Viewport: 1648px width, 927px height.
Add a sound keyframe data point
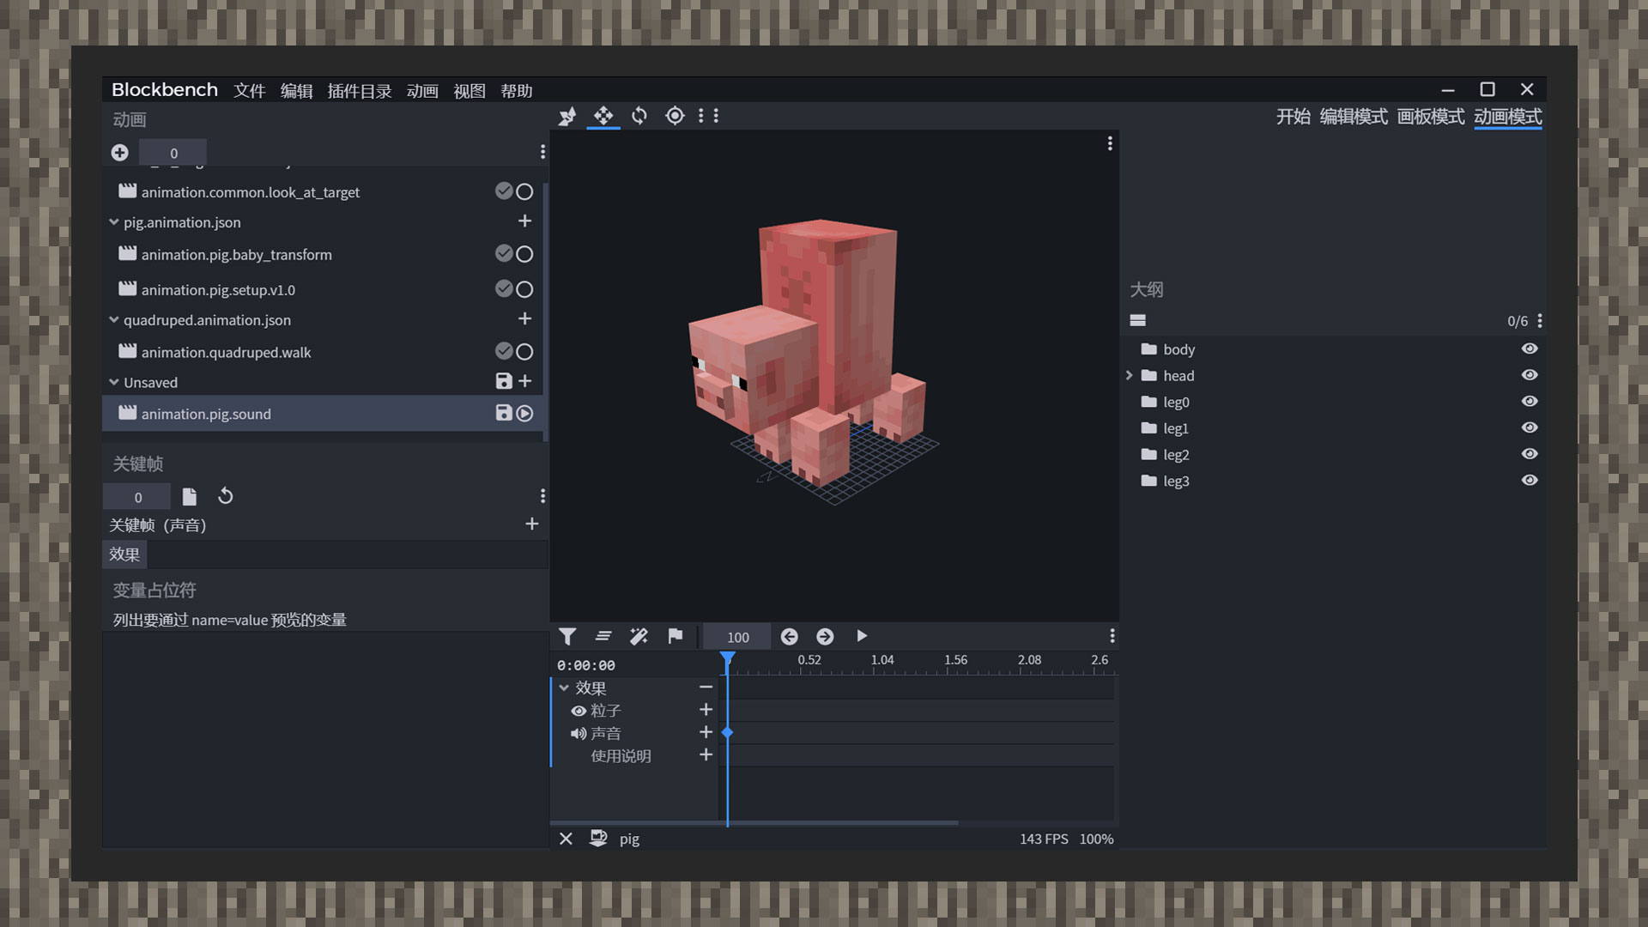pos(532,524)
